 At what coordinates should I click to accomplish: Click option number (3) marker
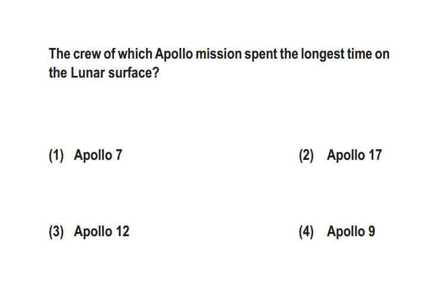(56, 231)
